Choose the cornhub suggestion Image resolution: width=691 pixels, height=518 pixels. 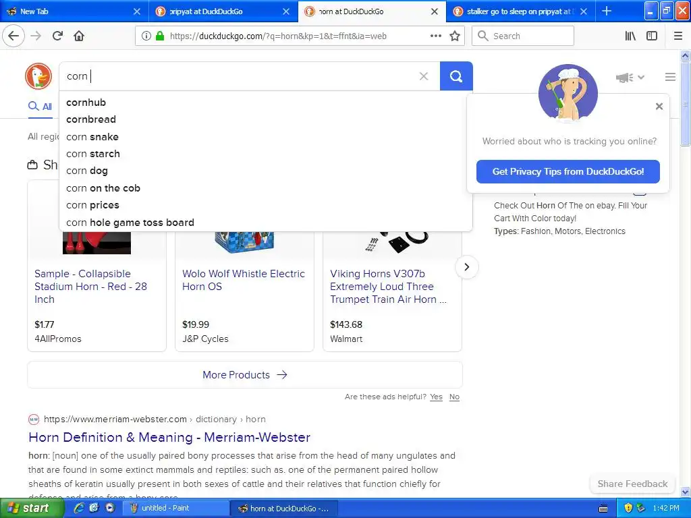(266, 103)
